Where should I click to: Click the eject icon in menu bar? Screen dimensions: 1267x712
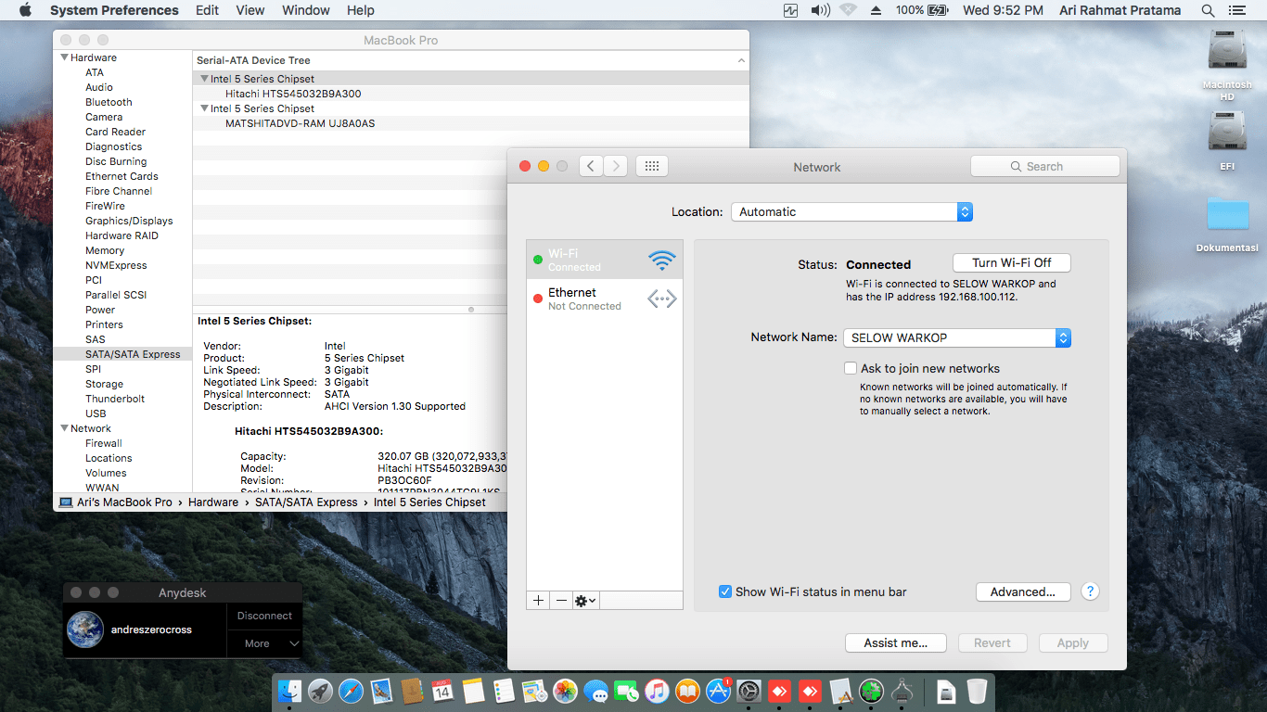point(876,10)
